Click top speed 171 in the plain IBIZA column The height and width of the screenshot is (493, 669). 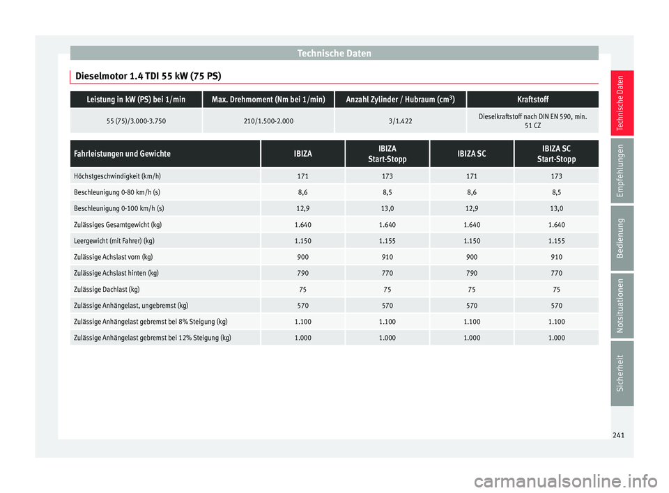(x=303, y=176)
